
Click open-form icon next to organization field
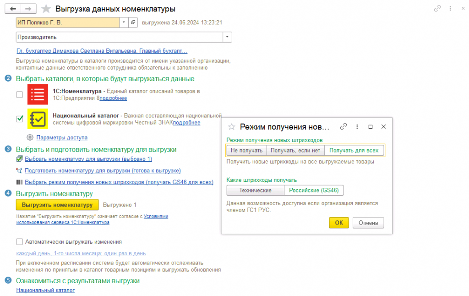(133, 22)
